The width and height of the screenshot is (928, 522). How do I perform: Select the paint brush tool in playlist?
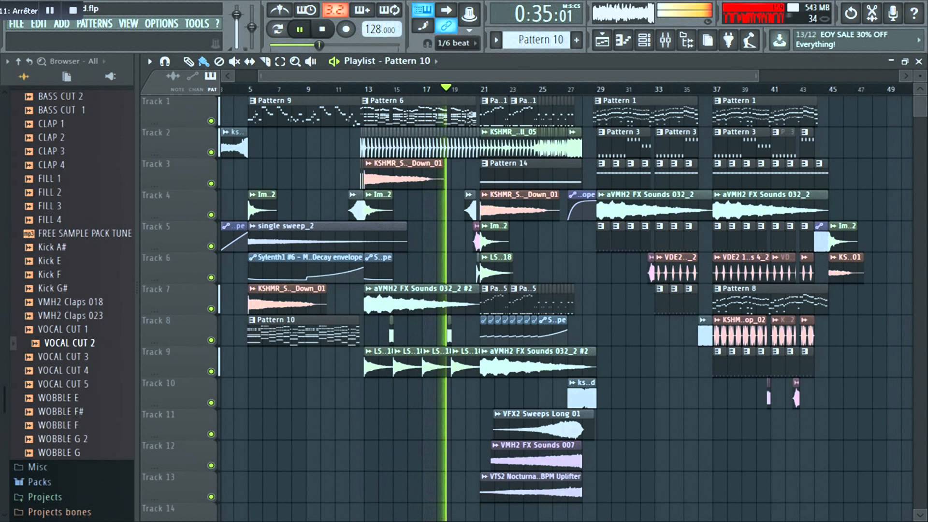point(203,61)
